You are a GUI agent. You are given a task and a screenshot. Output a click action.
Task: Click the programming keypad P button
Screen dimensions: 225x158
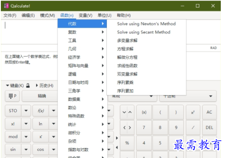(12, 96)
